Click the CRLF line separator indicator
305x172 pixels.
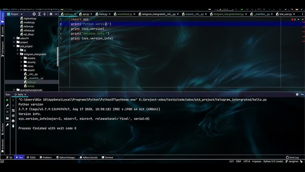238,161
